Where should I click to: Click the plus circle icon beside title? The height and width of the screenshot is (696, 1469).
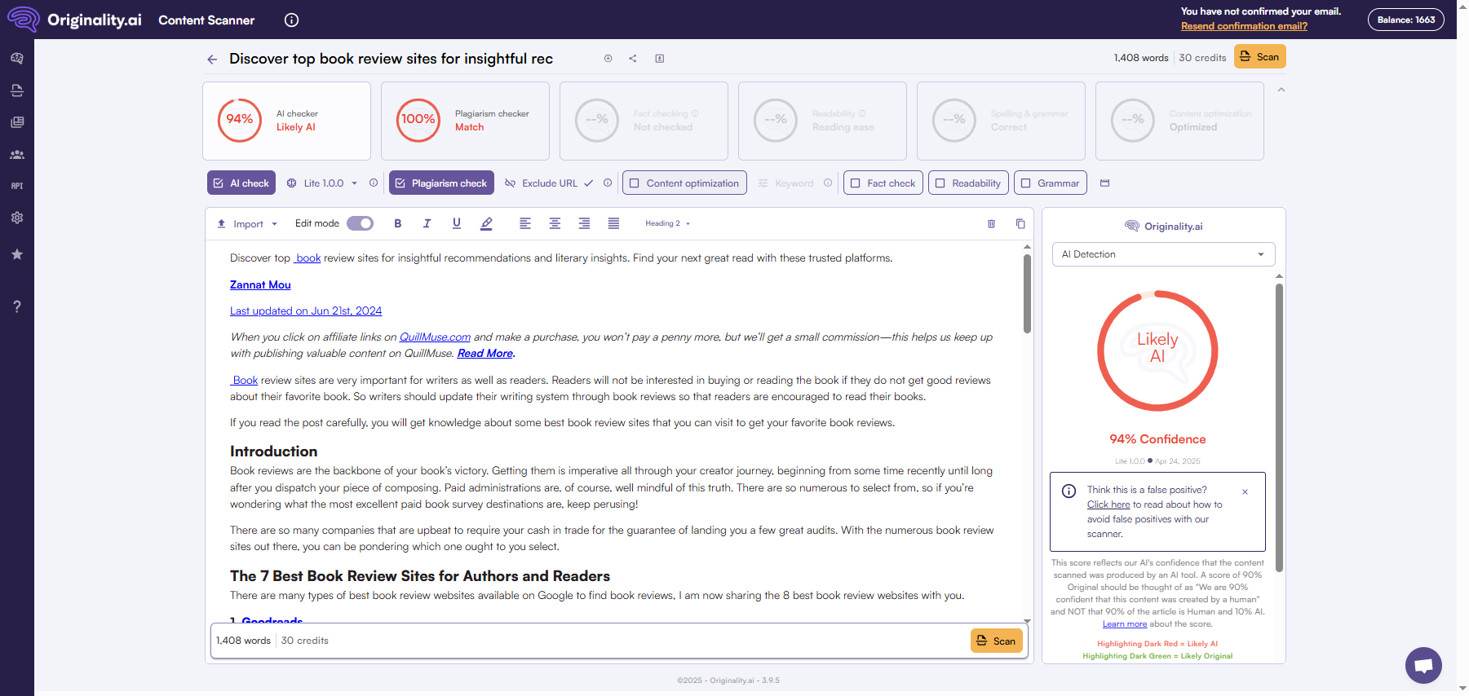608,59
